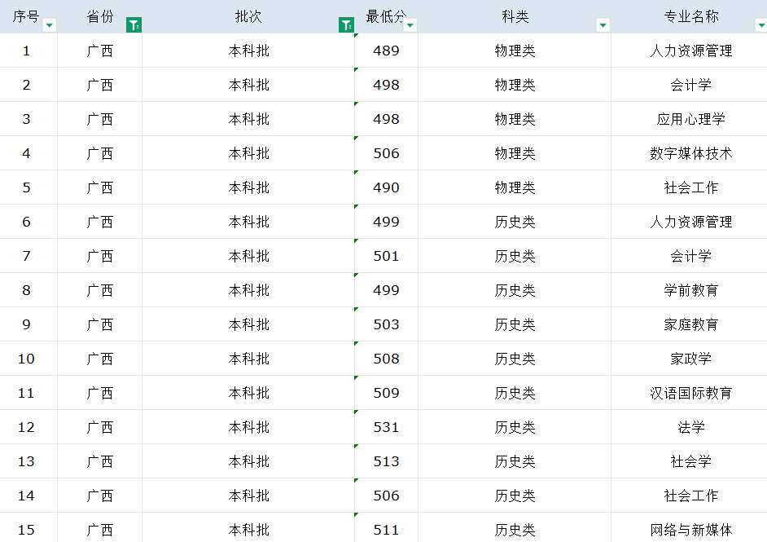
Task: Click 人力资源管理 in row 1
Action: [x=690, y=51]
